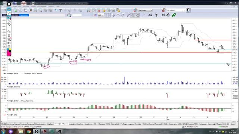Open the chart interval dropdown
The width and height of the screenshot is (239, 134).
pyautogui.click(x=100, y=15)
